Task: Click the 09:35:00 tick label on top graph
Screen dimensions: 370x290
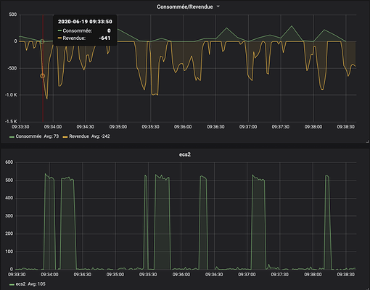Action: 118,127
